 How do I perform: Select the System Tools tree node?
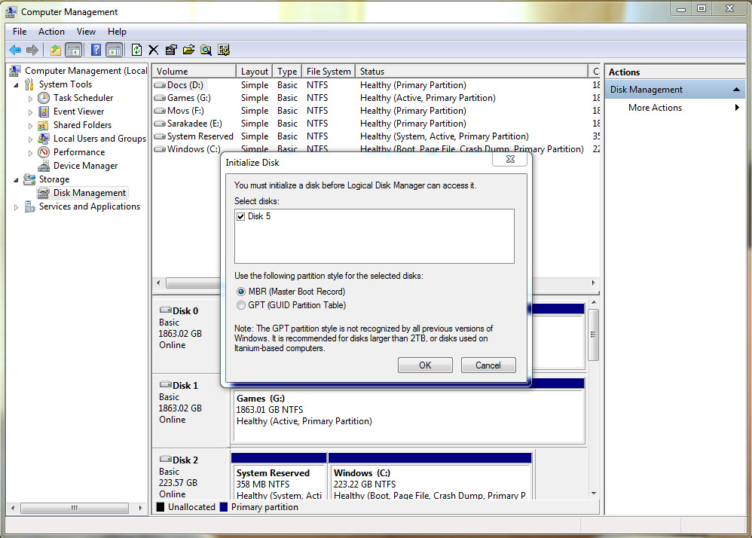[x=66, y=84]
